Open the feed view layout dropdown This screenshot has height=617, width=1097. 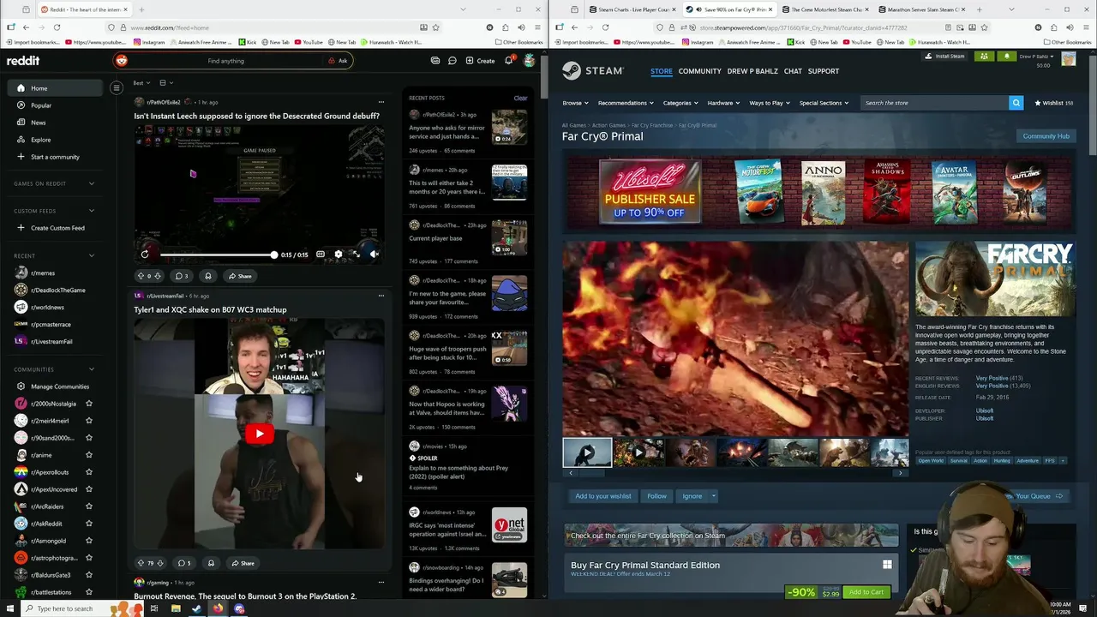(166, 83)
